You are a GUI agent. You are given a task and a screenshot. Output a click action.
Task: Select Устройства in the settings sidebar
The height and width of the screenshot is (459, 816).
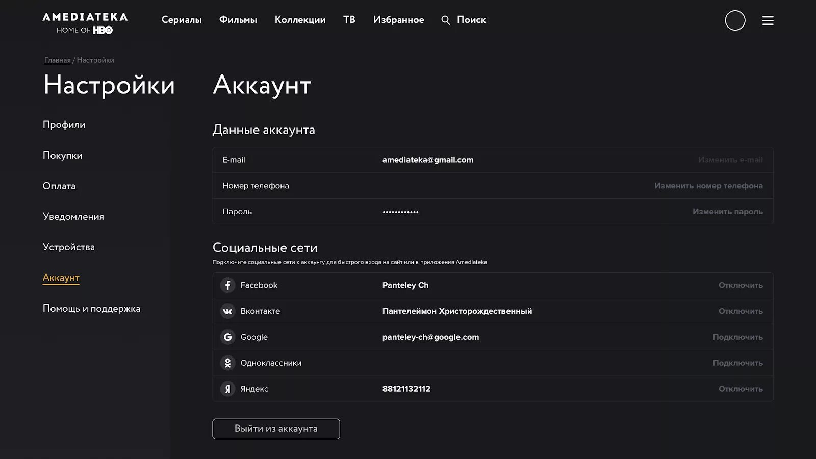click(x=69, y=247)
